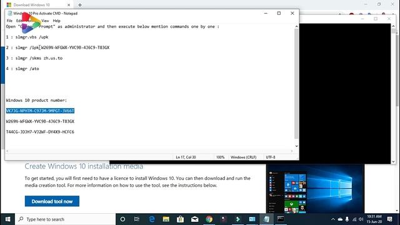Image resolution: width=400 pixels, height=225 pixels.
Task: Click the 100% zoom status entry
Action: (221, 157)
